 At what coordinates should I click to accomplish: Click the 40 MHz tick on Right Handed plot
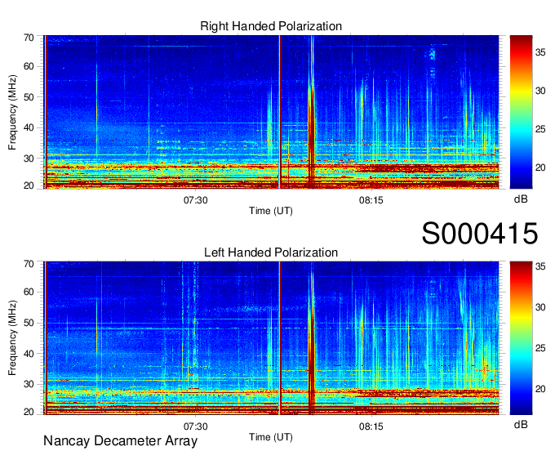point(29,127)
